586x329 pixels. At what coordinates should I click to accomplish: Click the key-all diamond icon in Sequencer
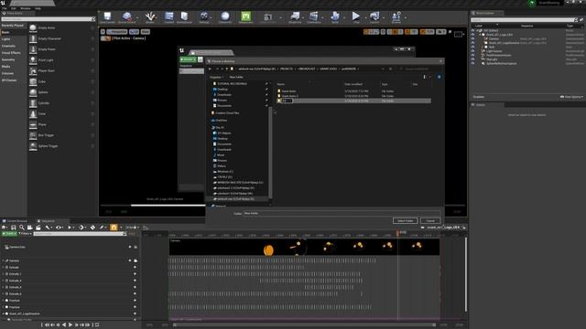92,228
